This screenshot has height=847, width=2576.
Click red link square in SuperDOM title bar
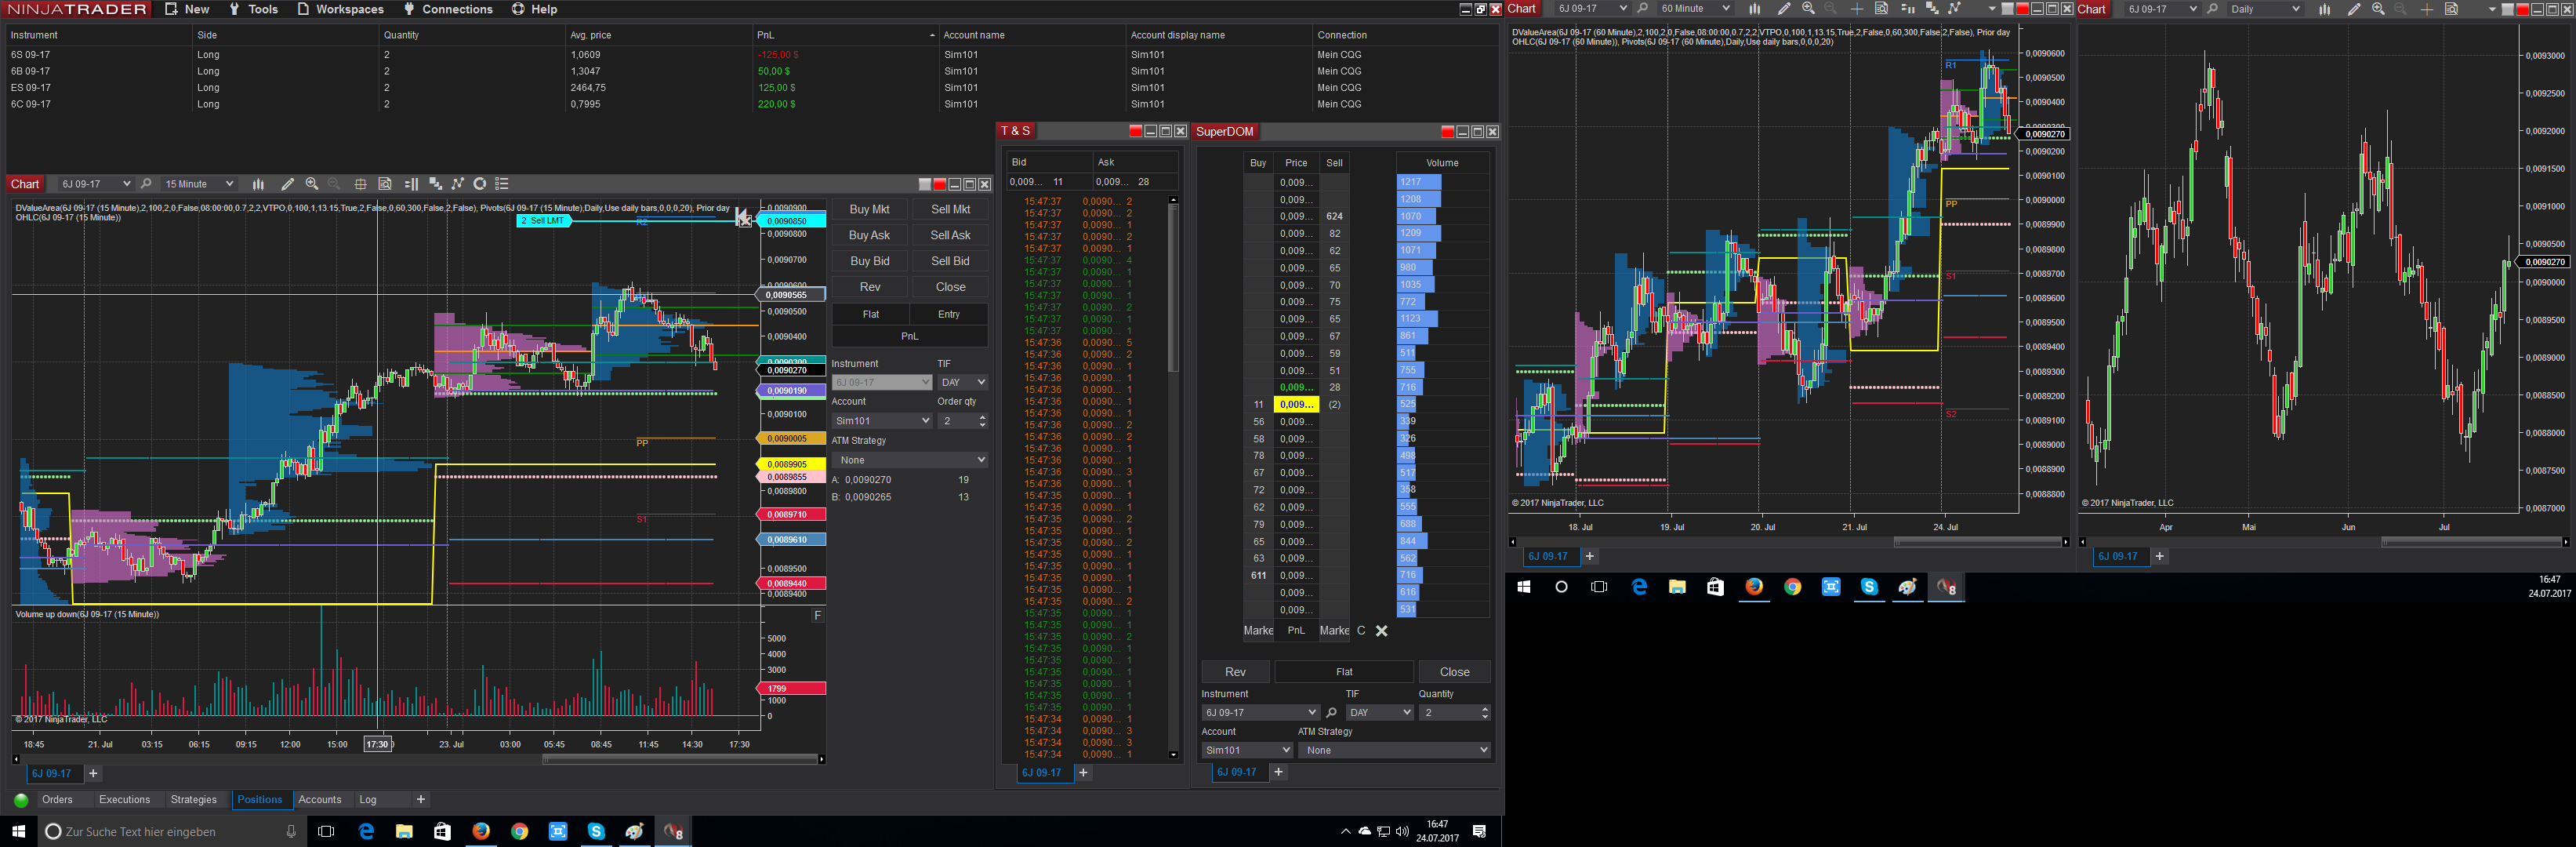pyautogui.click(x=1447, y=132)
